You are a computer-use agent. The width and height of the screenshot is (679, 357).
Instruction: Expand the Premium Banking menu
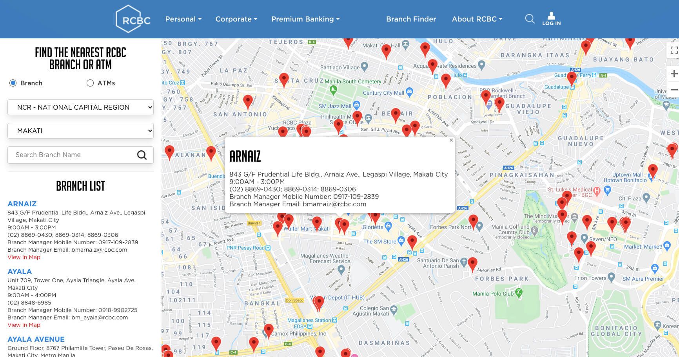[x=305, y=19]
